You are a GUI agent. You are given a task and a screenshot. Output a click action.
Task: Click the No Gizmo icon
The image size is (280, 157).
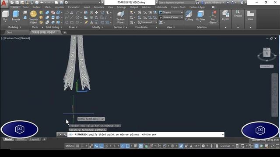pyautogui.click(x=213, y=17)
